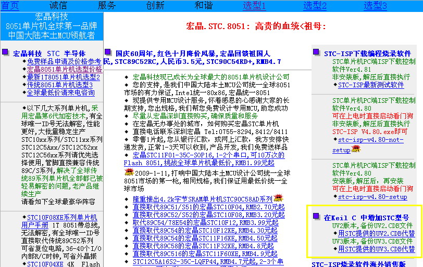Viewport: 423px width, 267px height.
Task: Open 最新1T8051单片机选型2 link
Action: (64, 77)
